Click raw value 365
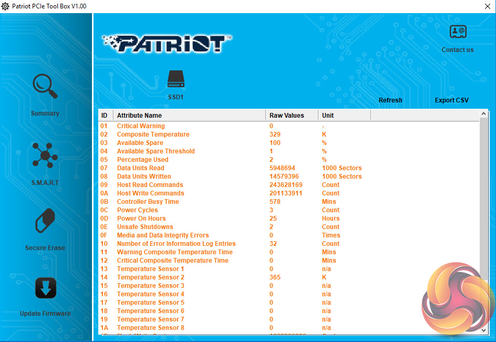Image resolution: width=496 pixels, height=342 pixels. click(275, 277)
